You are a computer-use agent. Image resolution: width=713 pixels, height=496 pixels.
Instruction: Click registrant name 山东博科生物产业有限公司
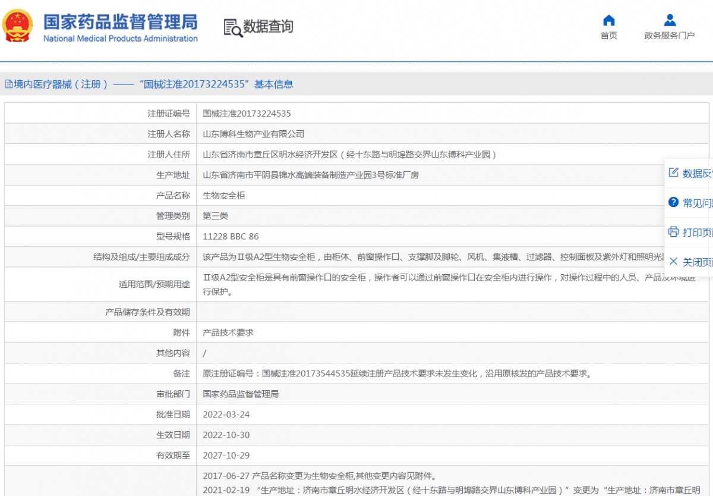click(254, 134)
